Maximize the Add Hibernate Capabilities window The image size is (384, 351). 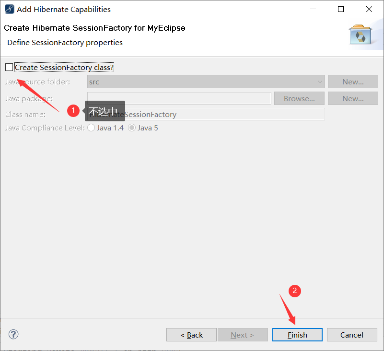341,9
